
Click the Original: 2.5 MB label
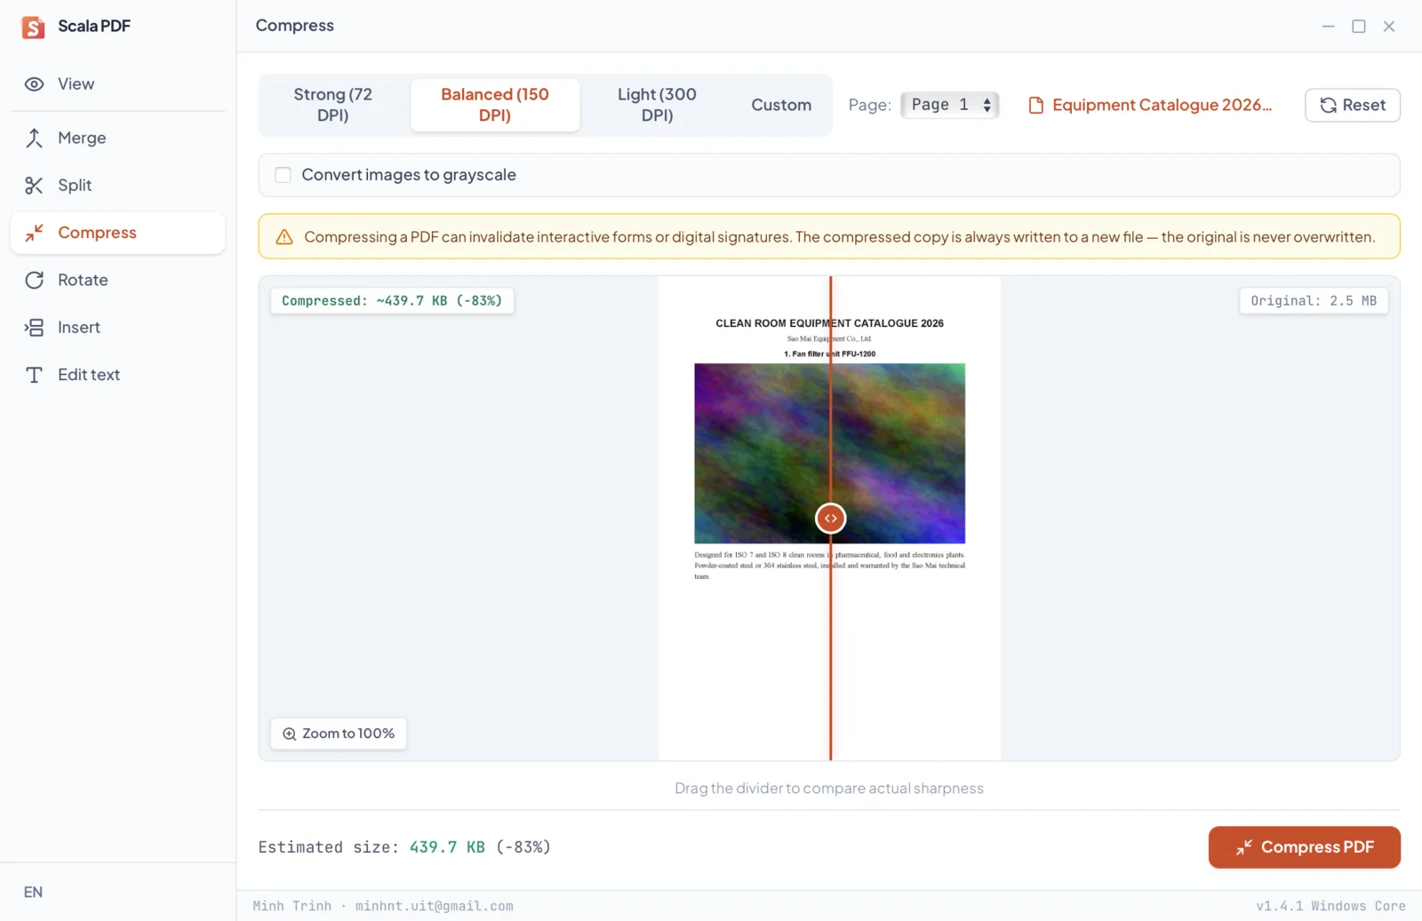point(1314,301)
